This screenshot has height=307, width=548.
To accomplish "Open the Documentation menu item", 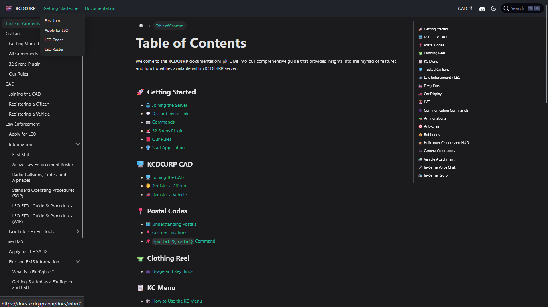I will click(x=100, y=8).
